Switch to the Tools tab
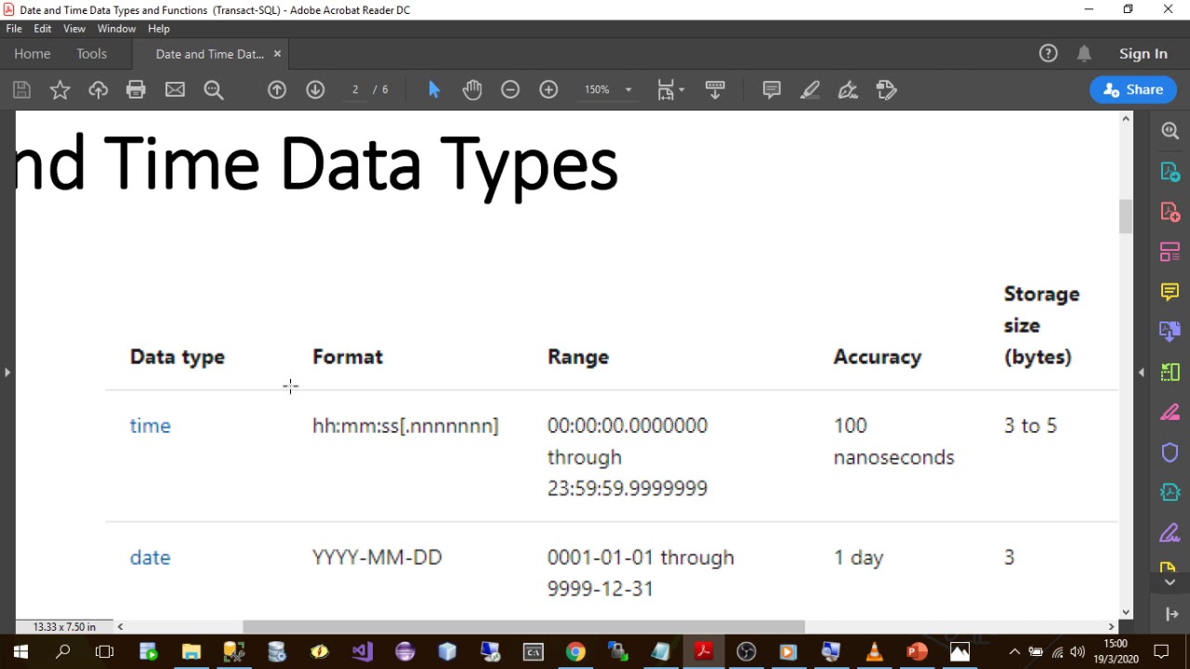 pos(92,54)
